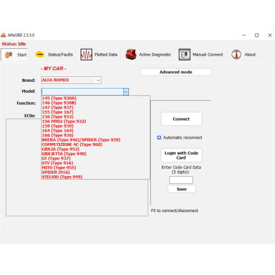Viewport: 275px width, 275px height.
Task: Select model 145 (Type 930A)
Action: coord(95,98)
